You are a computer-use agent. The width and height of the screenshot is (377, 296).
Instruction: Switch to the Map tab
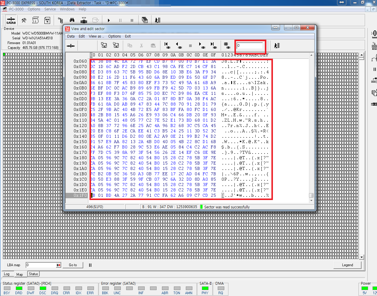pos(20,274)
